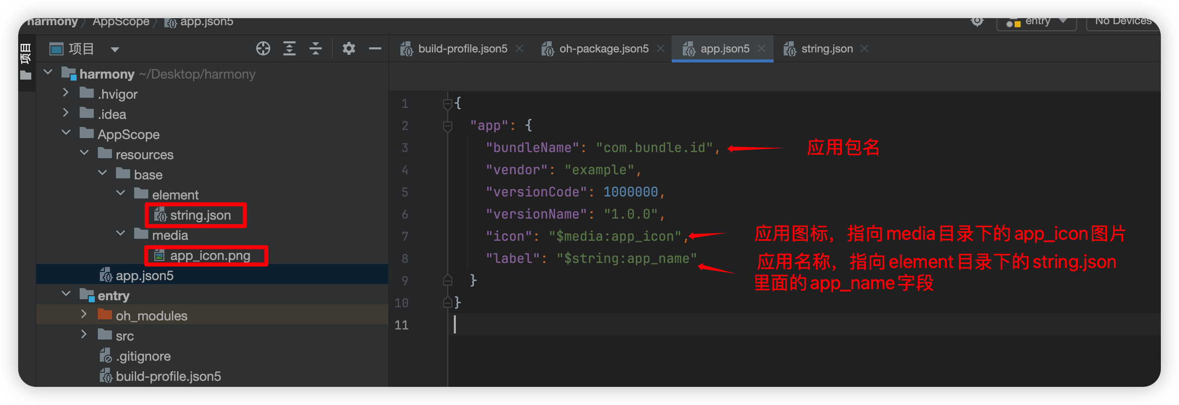Image resolution: width=1179 pixels, height=405 pixels.
Task: Switch to build-profile.json5 tab
Action: tap(462, 49)
